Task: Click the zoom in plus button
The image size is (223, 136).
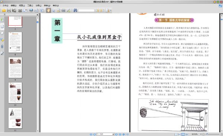Action: [x=222, y=134]
